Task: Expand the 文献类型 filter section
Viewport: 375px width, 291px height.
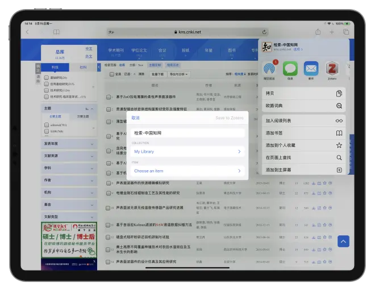Action: coord(69,217)
